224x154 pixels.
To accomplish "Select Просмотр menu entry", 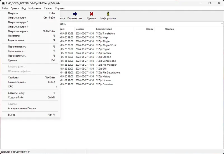I will tap(30, 36).
